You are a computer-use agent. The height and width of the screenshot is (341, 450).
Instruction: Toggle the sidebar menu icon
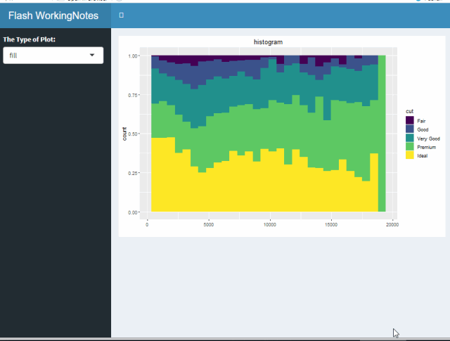(122, 15)
